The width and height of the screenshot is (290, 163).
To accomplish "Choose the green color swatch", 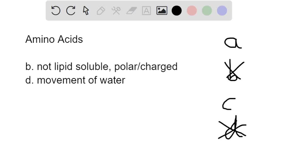I will point(207,10).
